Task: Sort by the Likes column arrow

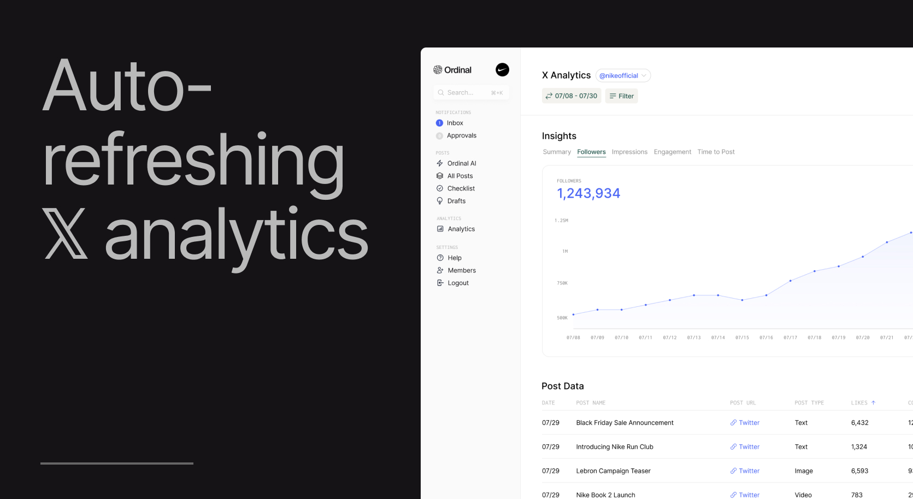Action: (873, 403)
